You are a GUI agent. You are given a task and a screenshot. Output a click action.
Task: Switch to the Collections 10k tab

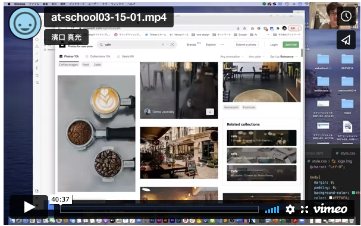(98, 56)
